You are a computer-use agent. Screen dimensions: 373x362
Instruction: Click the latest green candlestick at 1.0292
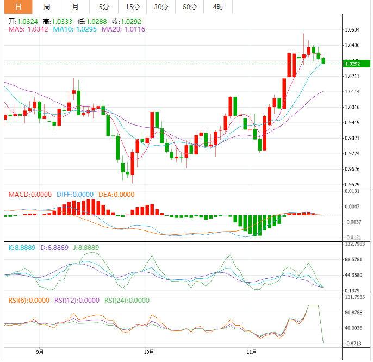click(324, 61)
